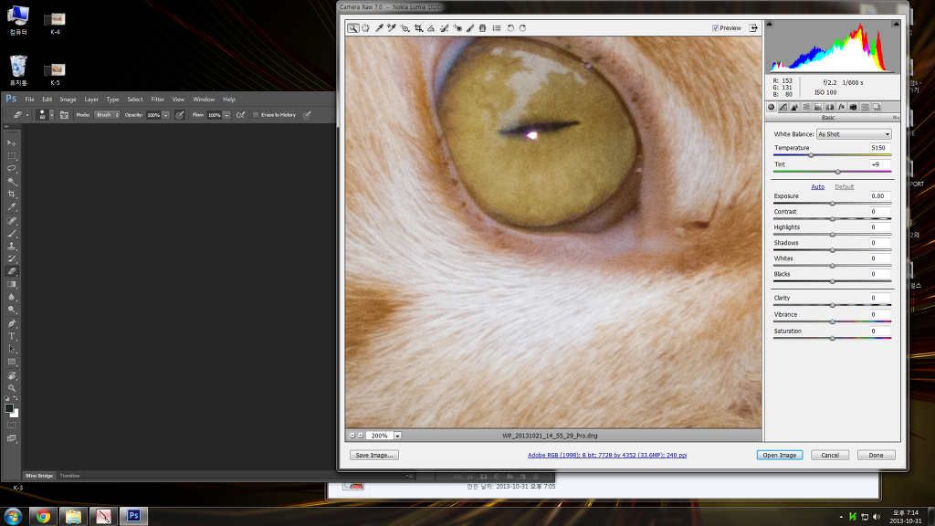This screenshot has width=935, height=526.
Task: Click the Temperature value field
Action: click(877, 148)
